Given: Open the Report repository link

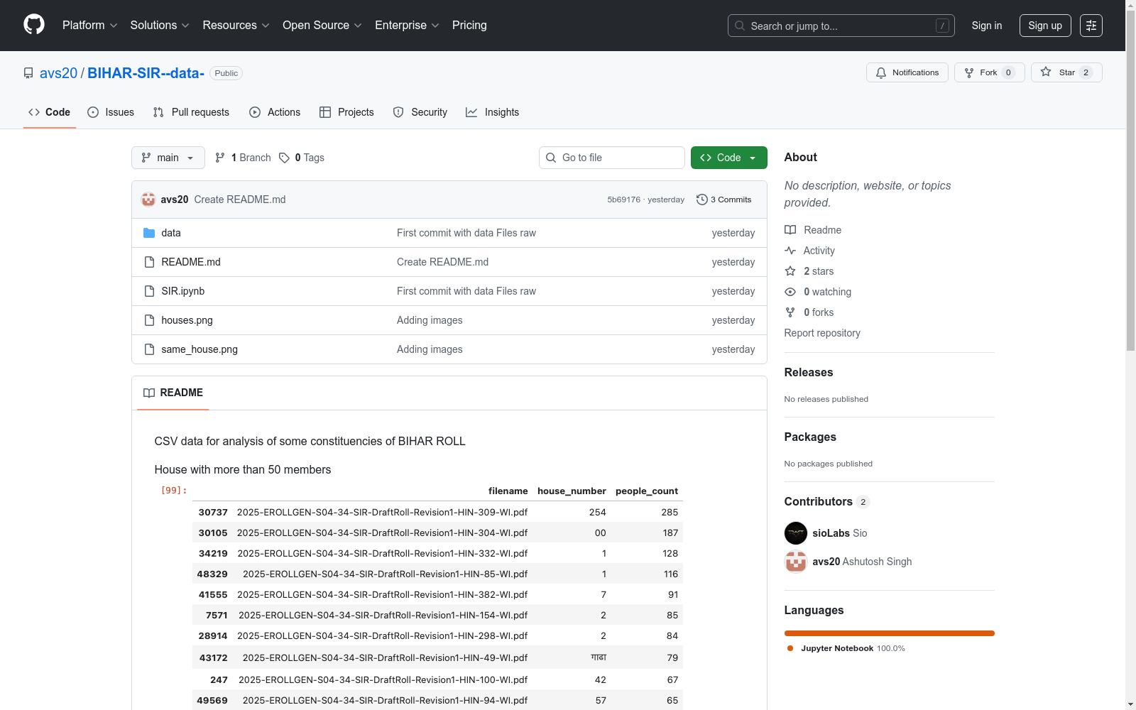Looking at the screenshot, I should (822, 333).
